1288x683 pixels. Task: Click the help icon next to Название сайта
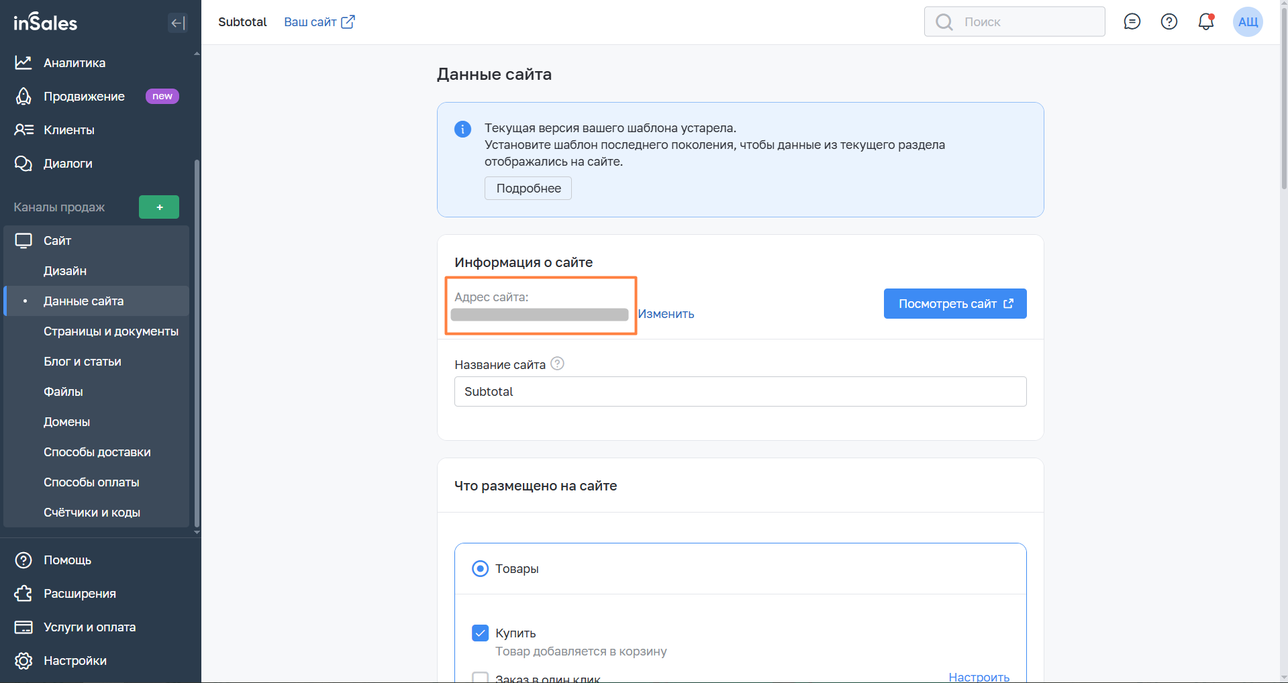[557, 364]
